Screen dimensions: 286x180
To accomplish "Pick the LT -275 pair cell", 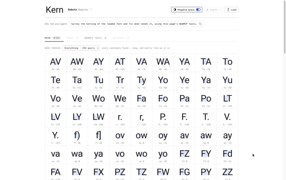I will tap(228, 100).
